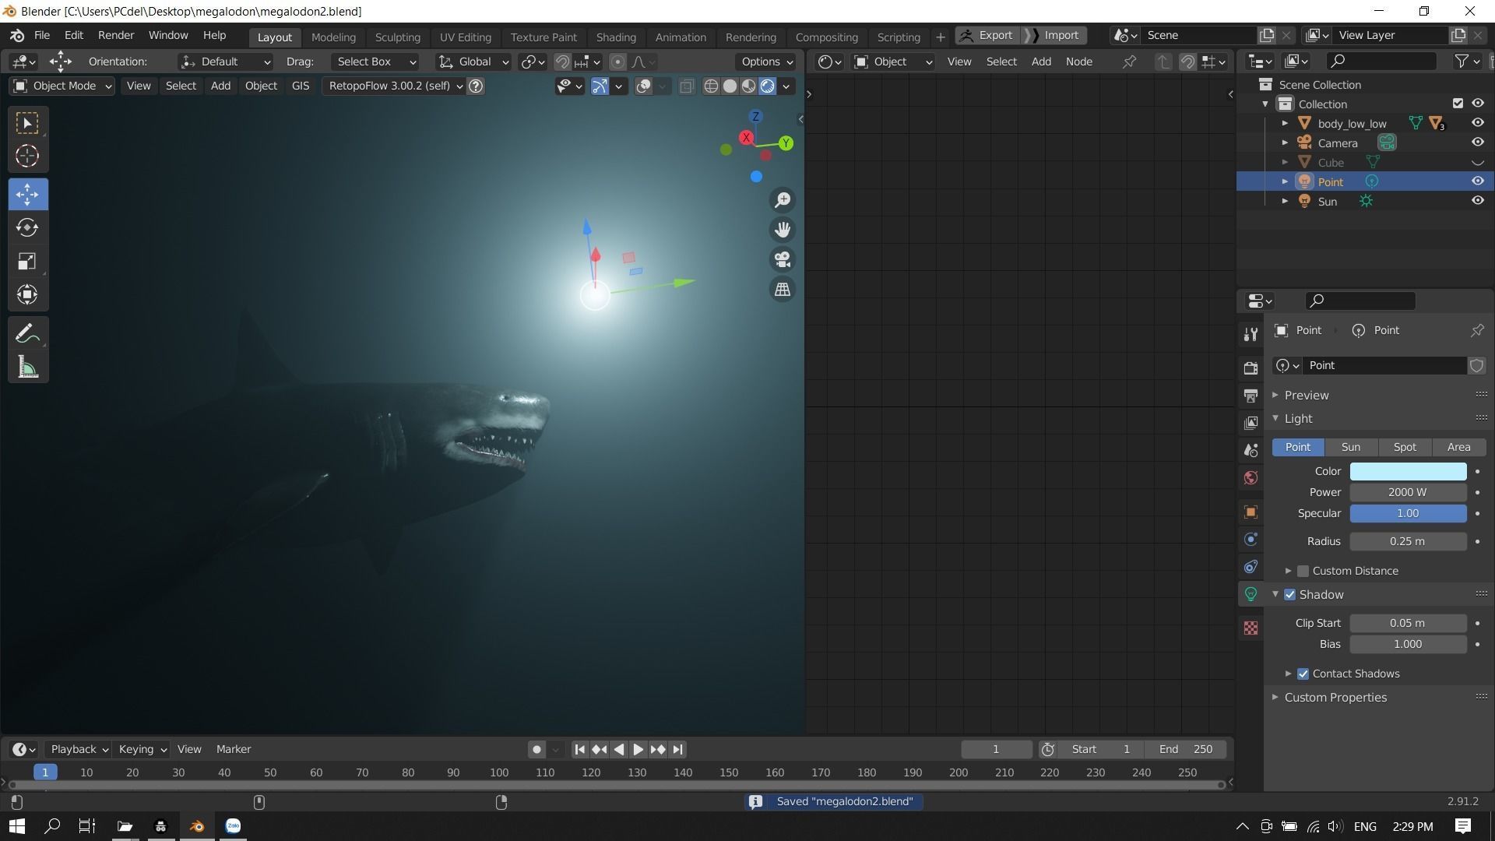Click the play animation button
The width and height of the screenshot is (1495, 841).
[x=638, y=749]
